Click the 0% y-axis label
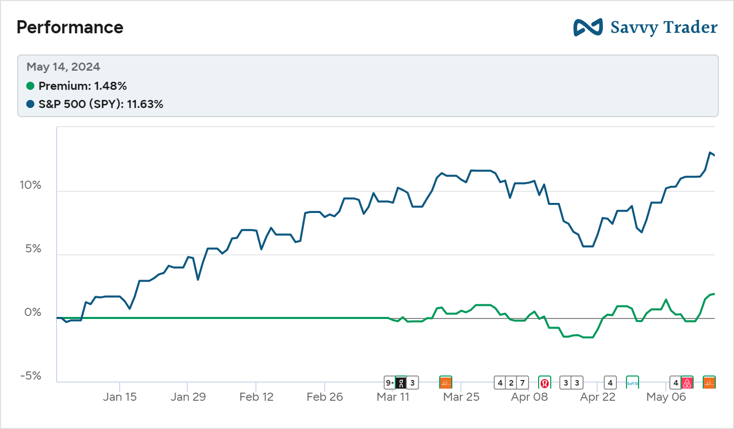 pos(33,312)
